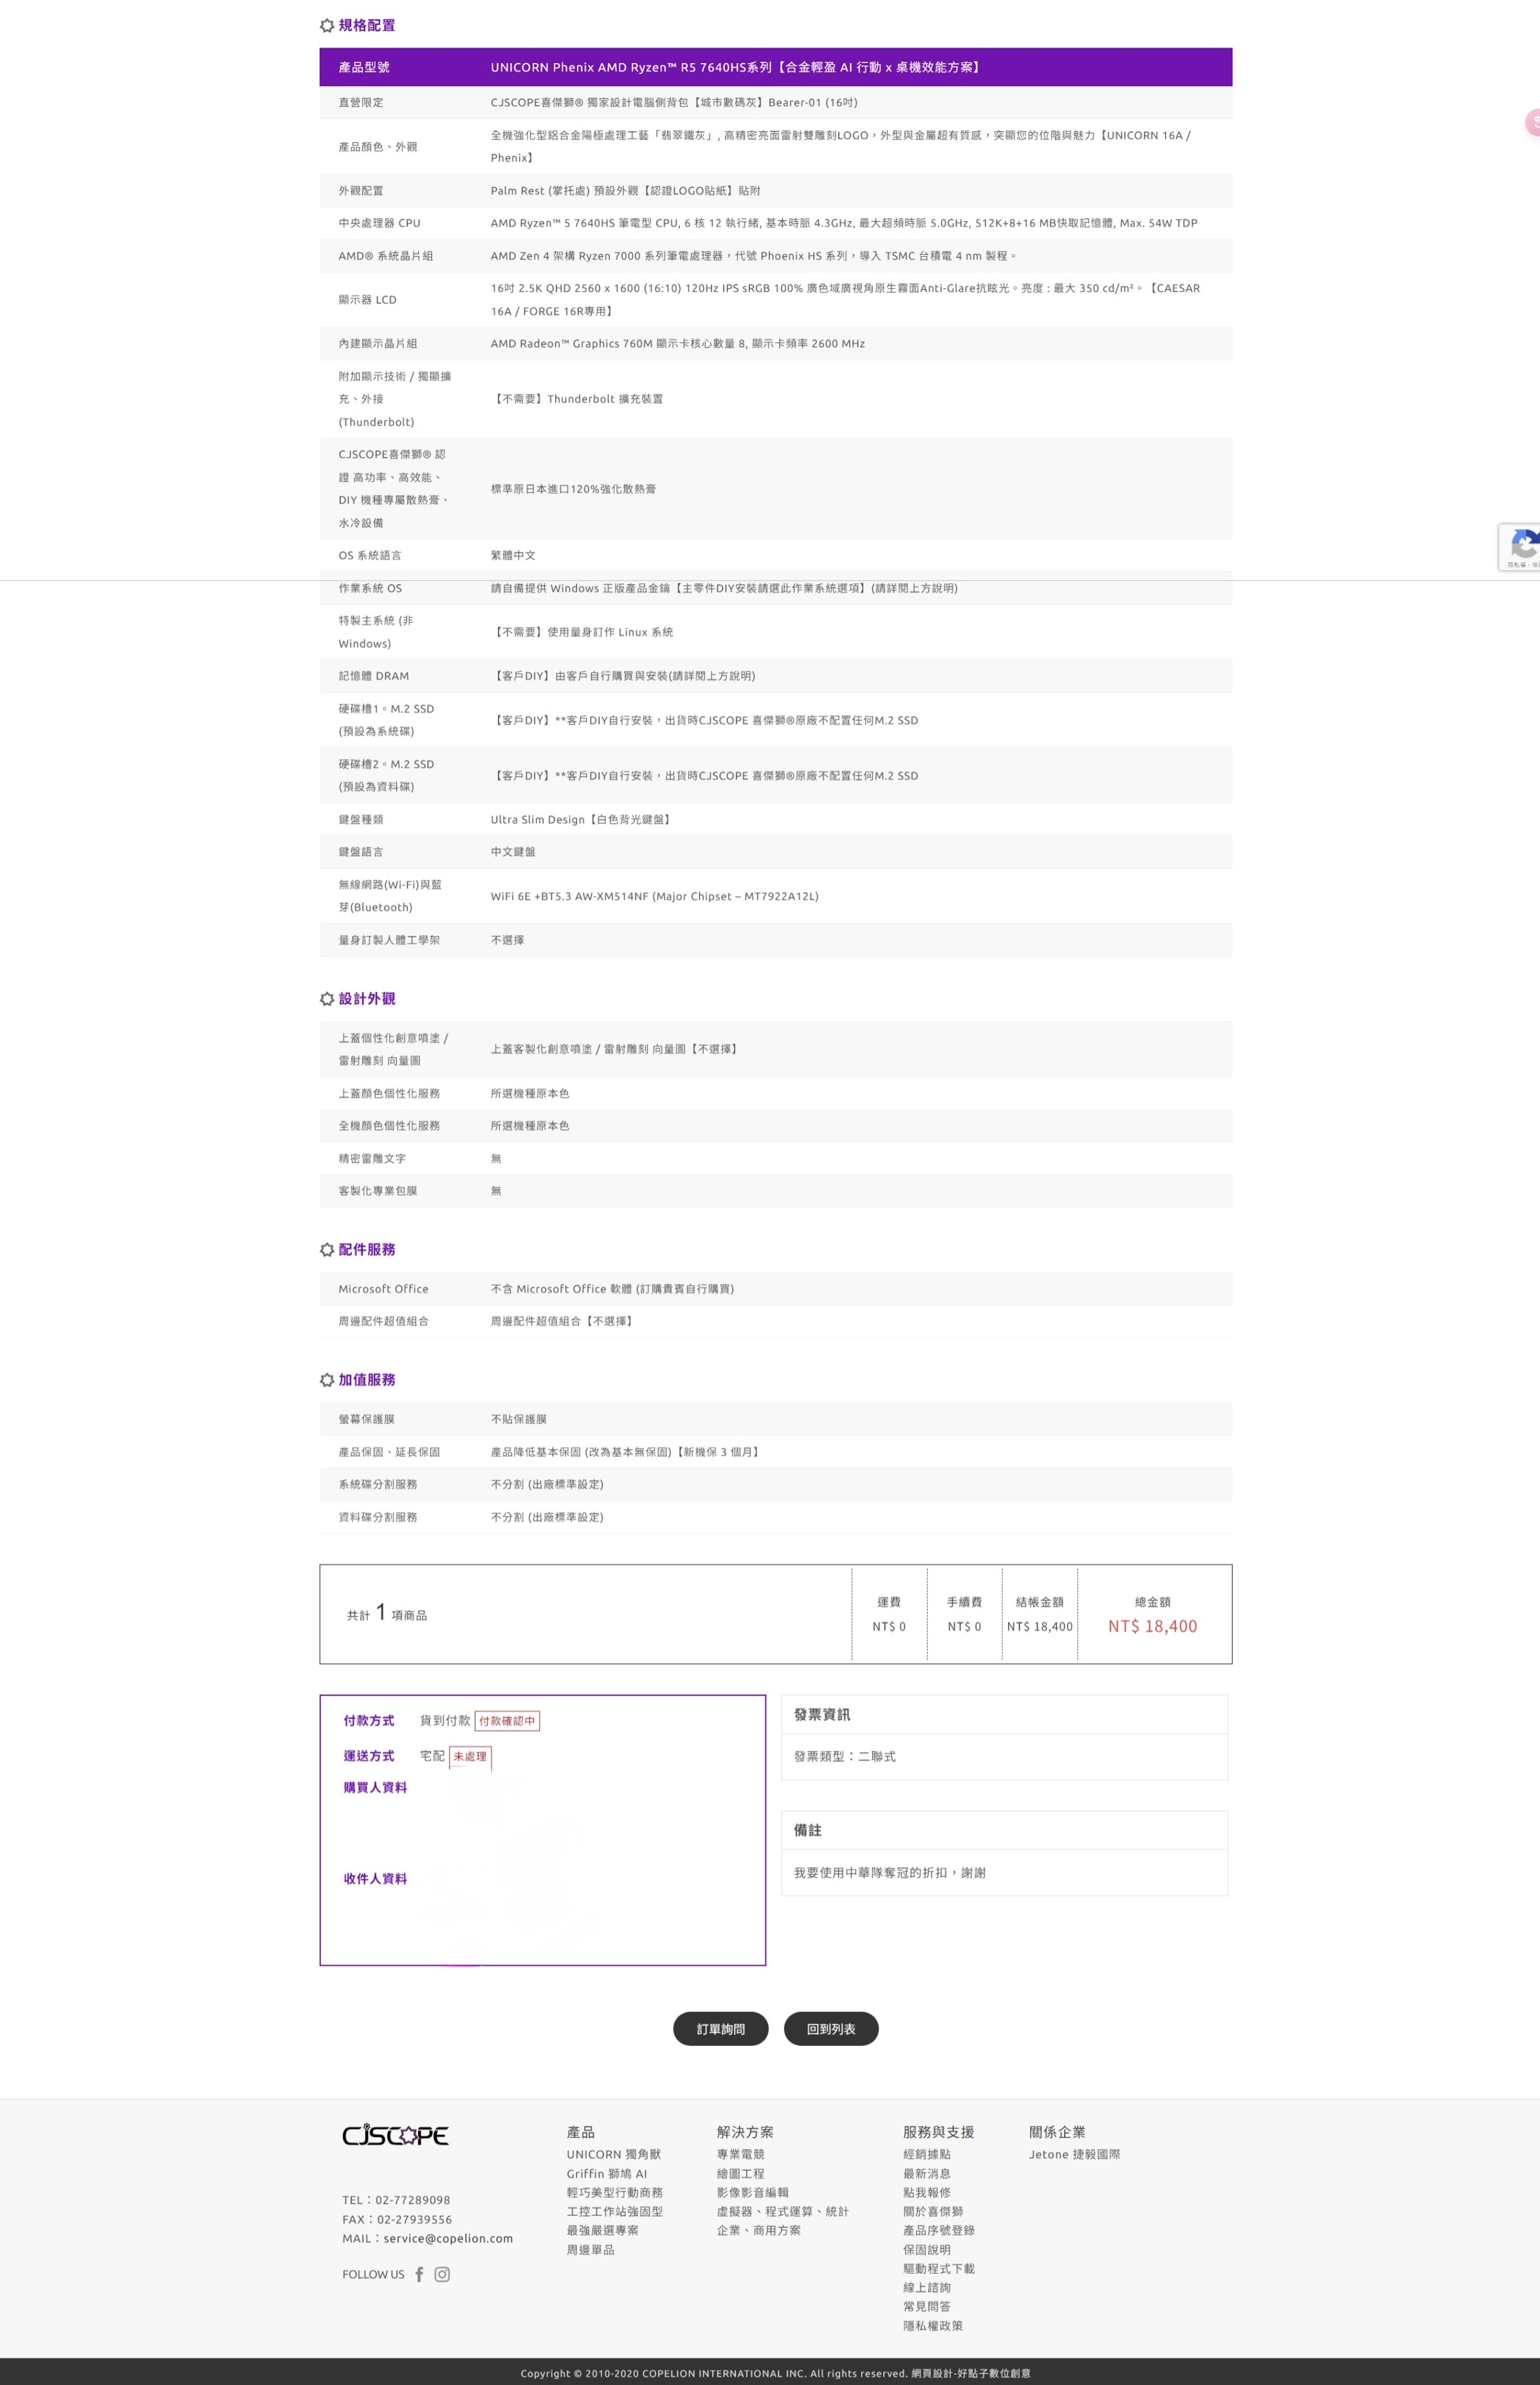The height and width of the screenshot is (2385, 1540).
Task: Click service@copelion.com mail link
Action: coord(448,2239)
